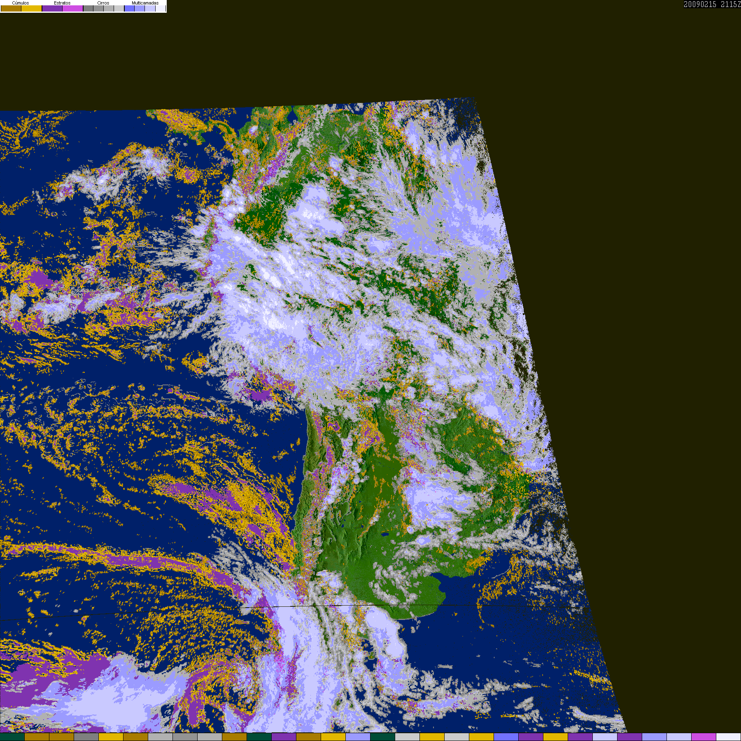741x741 pixels.
Task: Click the darkest gray Cirros legend swatch
Action: coord(88,9)
